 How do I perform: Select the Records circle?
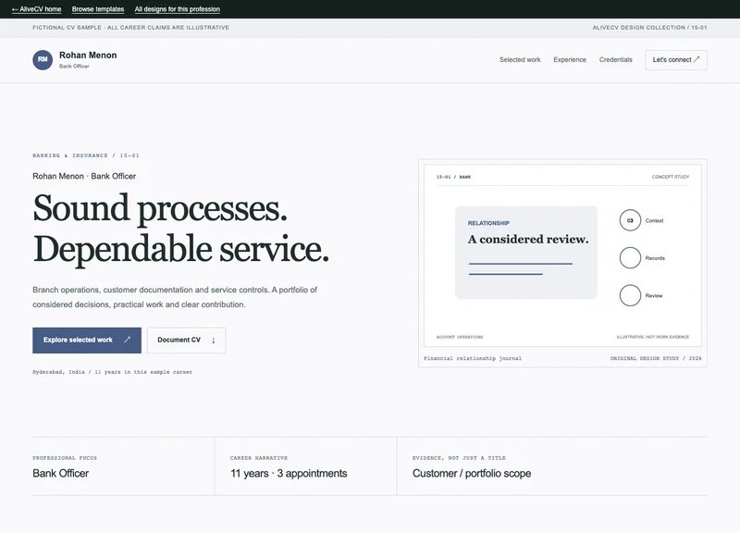click(x=630, y=258)
